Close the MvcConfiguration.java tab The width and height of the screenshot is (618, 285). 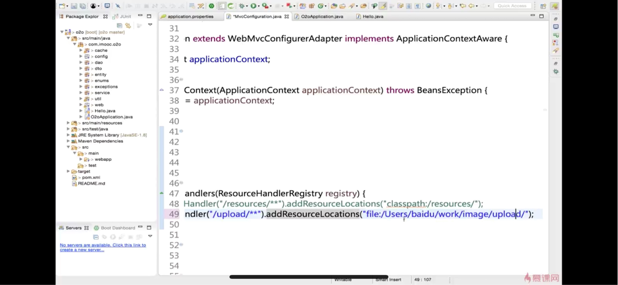[287, 16]
